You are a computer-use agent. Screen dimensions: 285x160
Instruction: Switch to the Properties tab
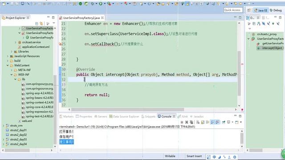point(84,116)
